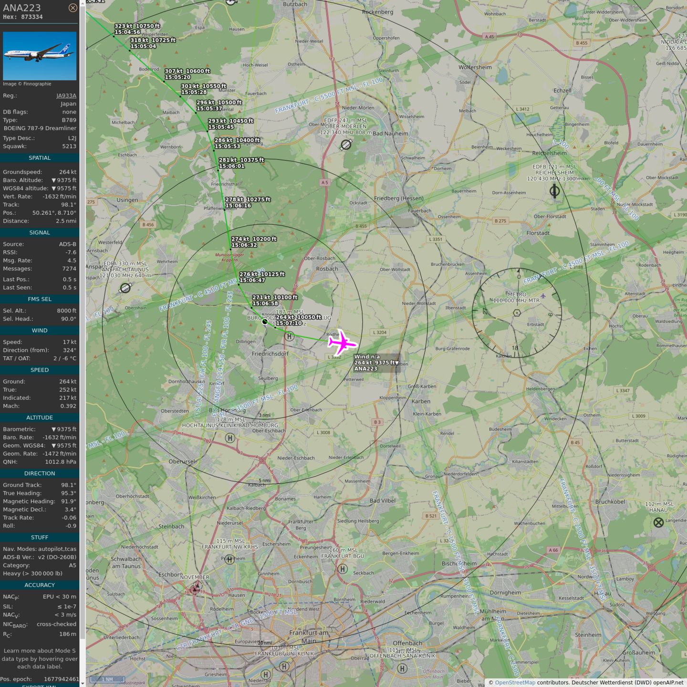
Task: Click the 1 NM map scale bar
Action: [x=107, y=679]
